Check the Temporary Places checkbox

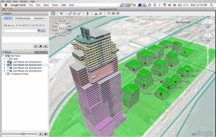point(6,74)
